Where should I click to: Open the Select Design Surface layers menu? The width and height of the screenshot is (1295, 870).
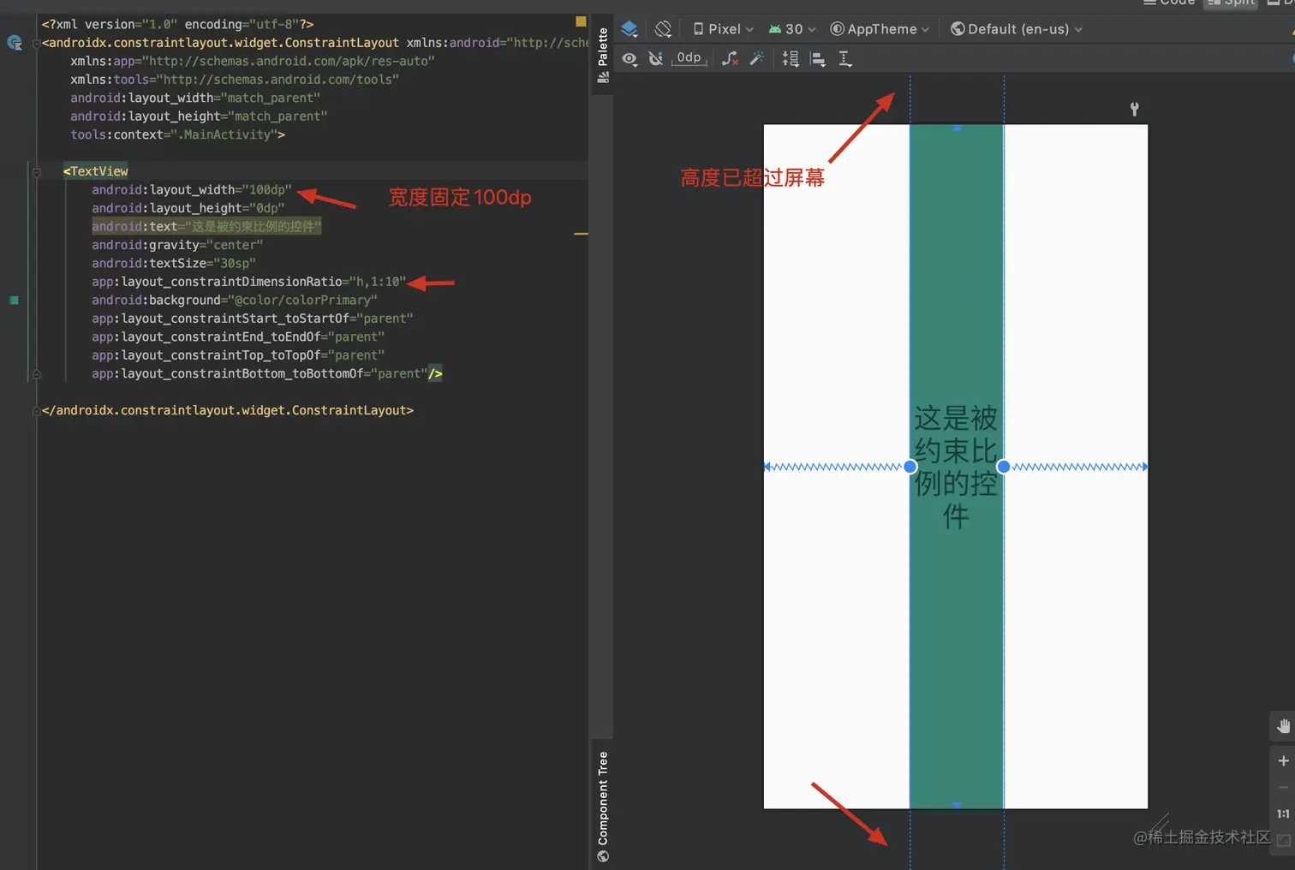click(x=630, y=29)
